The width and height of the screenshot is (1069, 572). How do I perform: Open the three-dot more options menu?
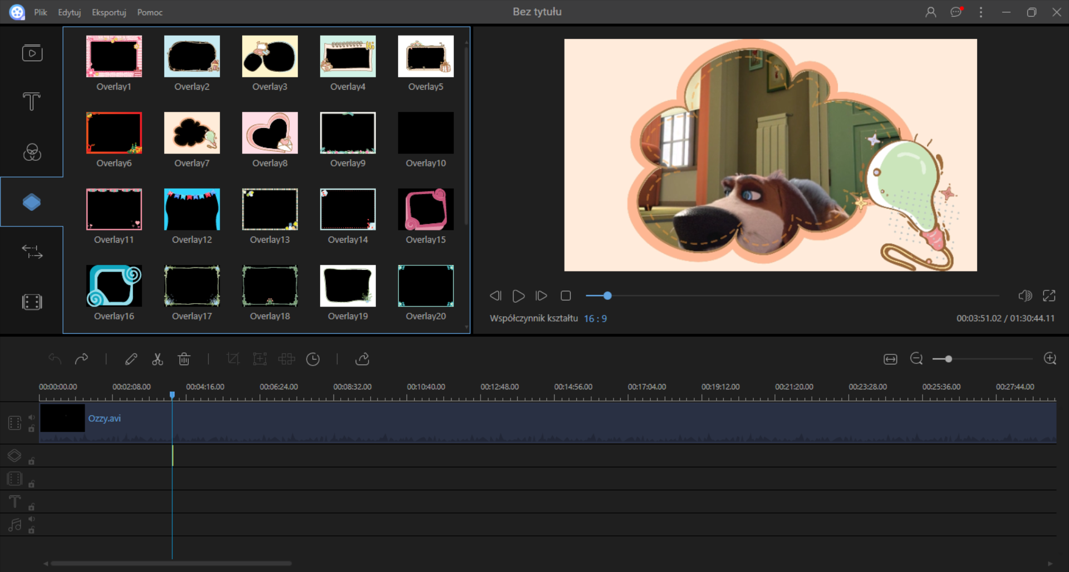tap(981, 12)
